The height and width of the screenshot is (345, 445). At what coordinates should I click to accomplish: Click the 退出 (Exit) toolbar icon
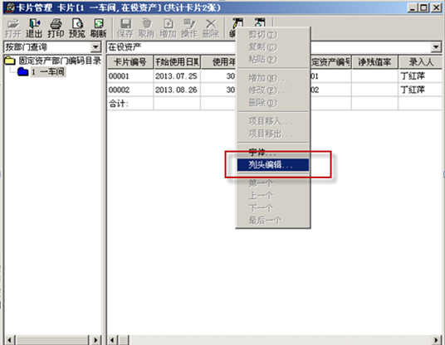(x=34, y=27)
